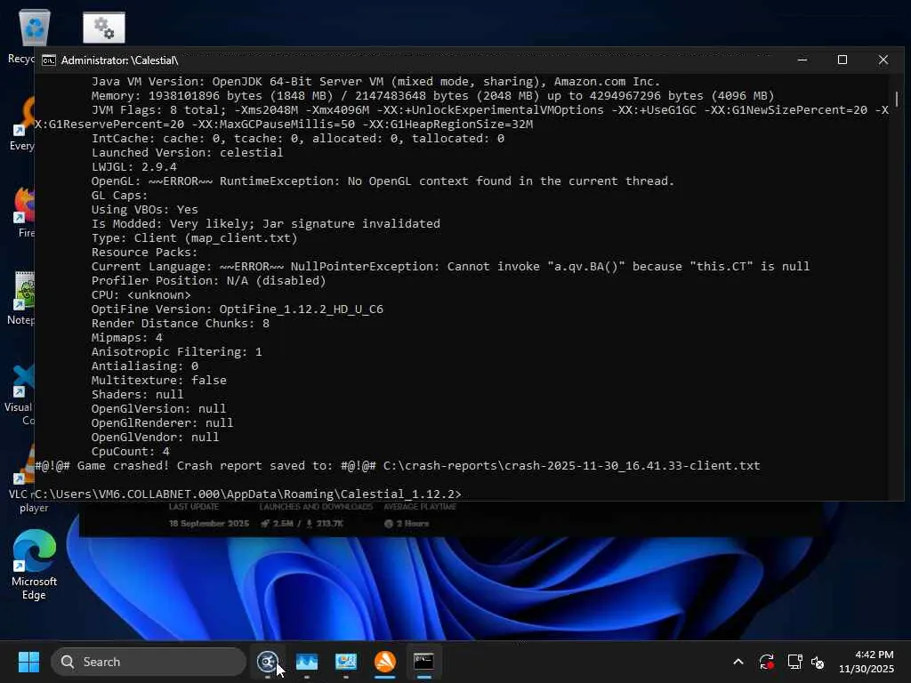The image size is (911, 683).
Task: Click the 'OpenGlVersion: null' line
Action: click(x=158, y=409)
